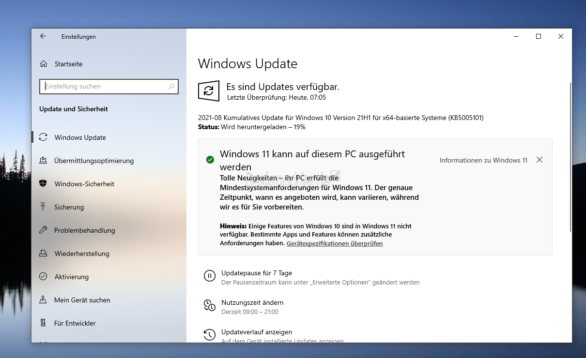Open Für Entwickler via its tools icon

coord(43,323)
